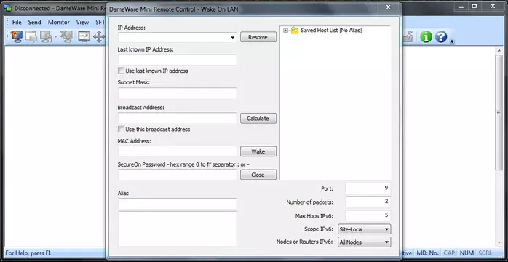This screenshot has width=508, height=262.
Task: Open the Nodes or Routers IPv6 dropdown
Action: click(386, 242)
